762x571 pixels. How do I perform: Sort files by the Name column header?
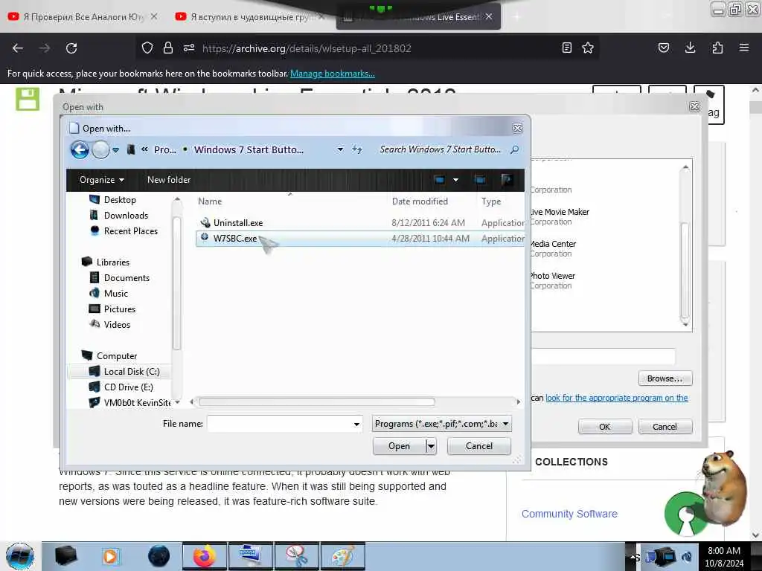point(209,201)
